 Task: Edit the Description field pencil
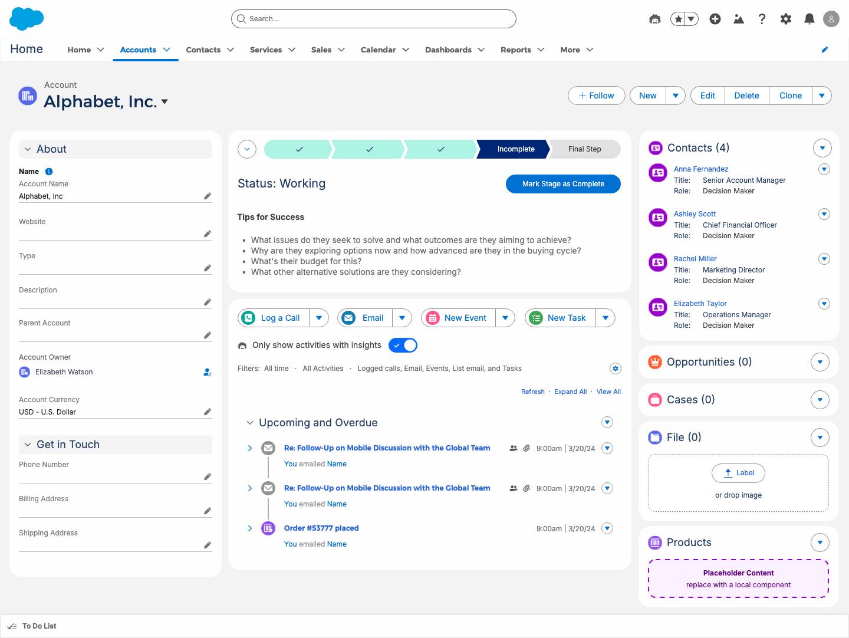(208, 302)
